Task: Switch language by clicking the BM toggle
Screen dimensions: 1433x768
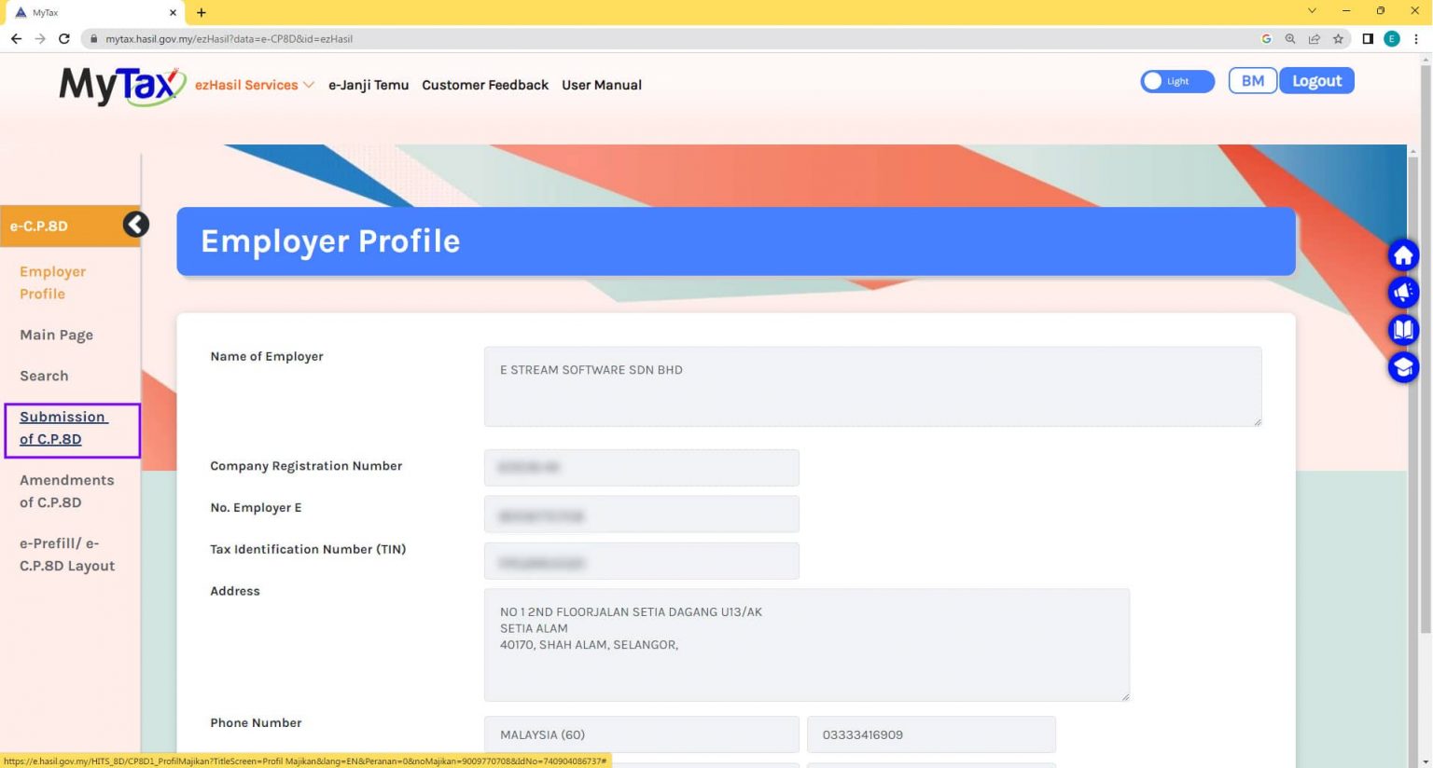Action: tap(1252, 80)
